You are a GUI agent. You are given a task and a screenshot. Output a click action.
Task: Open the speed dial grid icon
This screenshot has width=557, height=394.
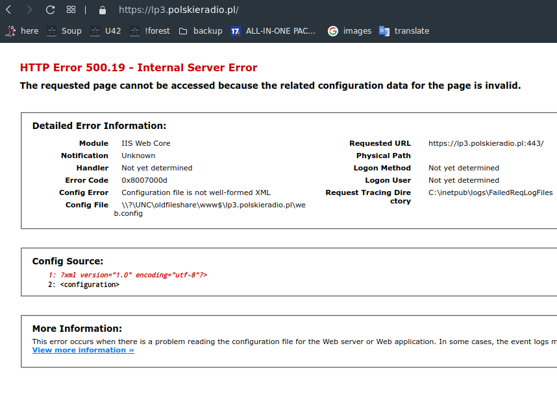tap(71, 10)
